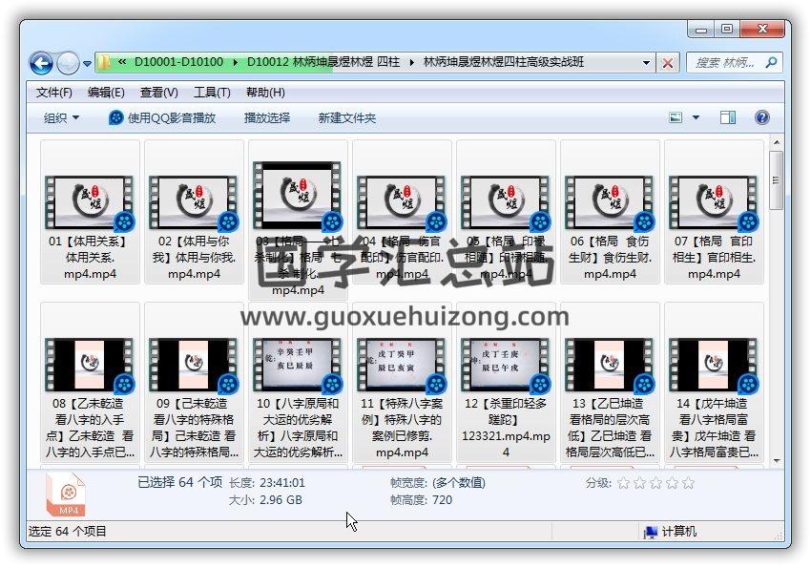Click the Back navigation arrow button

[41, 63]
